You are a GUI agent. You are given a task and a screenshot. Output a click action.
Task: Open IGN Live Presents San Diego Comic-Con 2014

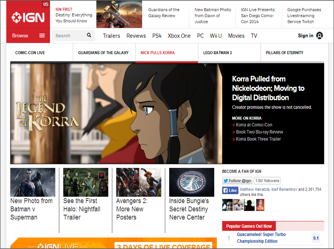[258, 16]
